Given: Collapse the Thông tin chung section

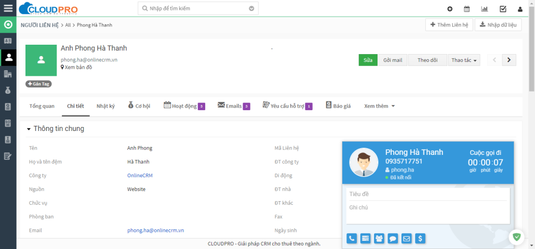Looking at the screenshot, I should [x=29, y=129].
